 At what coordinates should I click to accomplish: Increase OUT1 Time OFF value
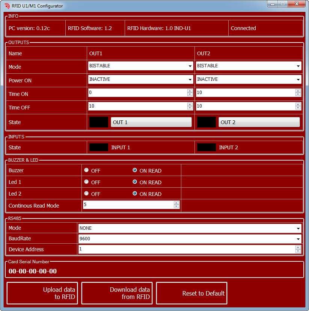[x=190, y=104]
